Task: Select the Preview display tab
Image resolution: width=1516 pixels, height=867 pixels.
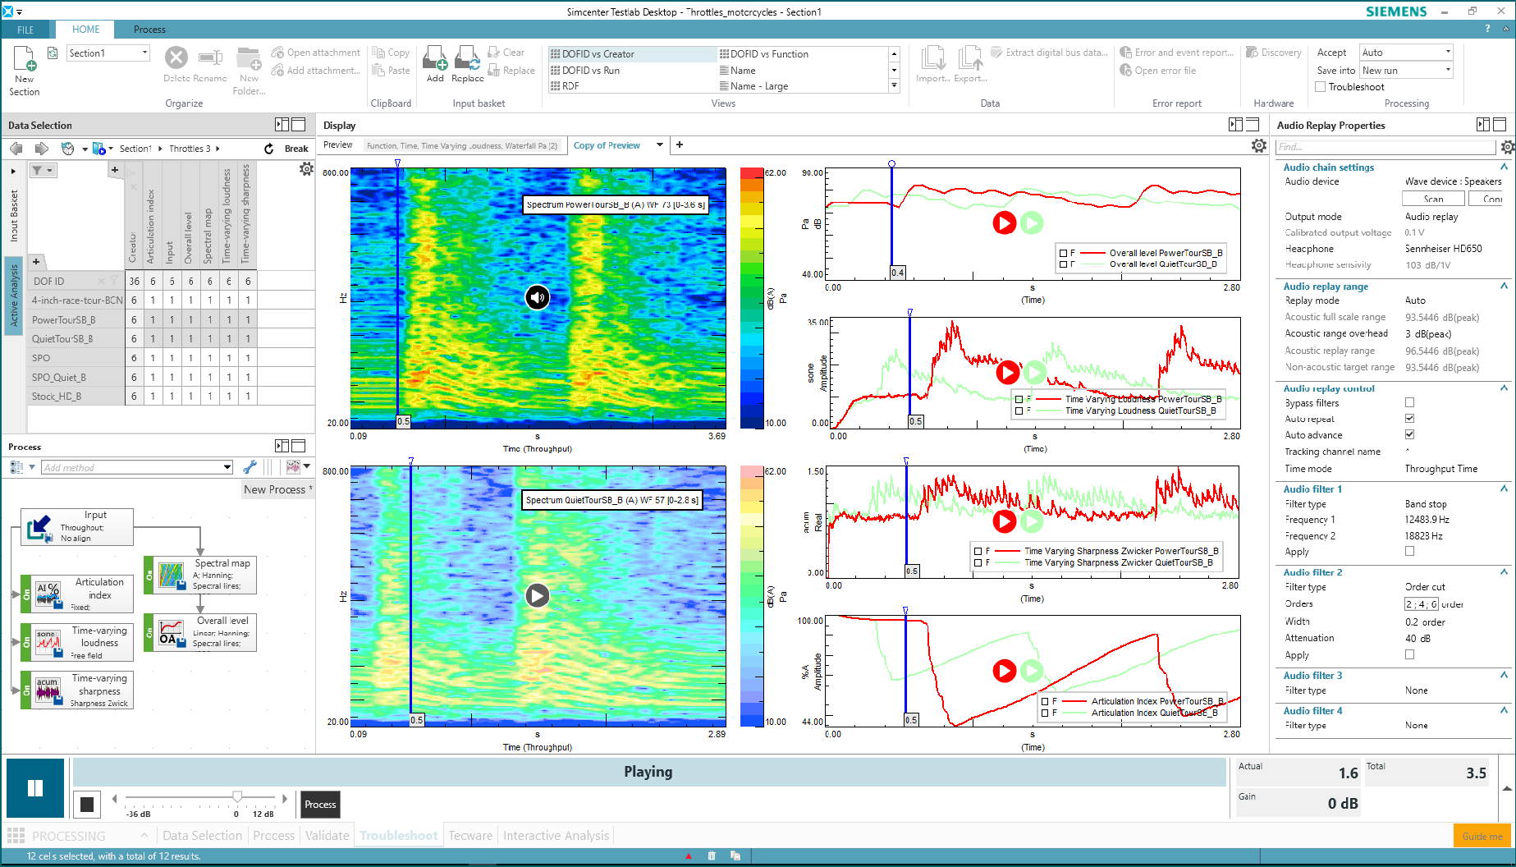Action: click(x=338, y=145)
